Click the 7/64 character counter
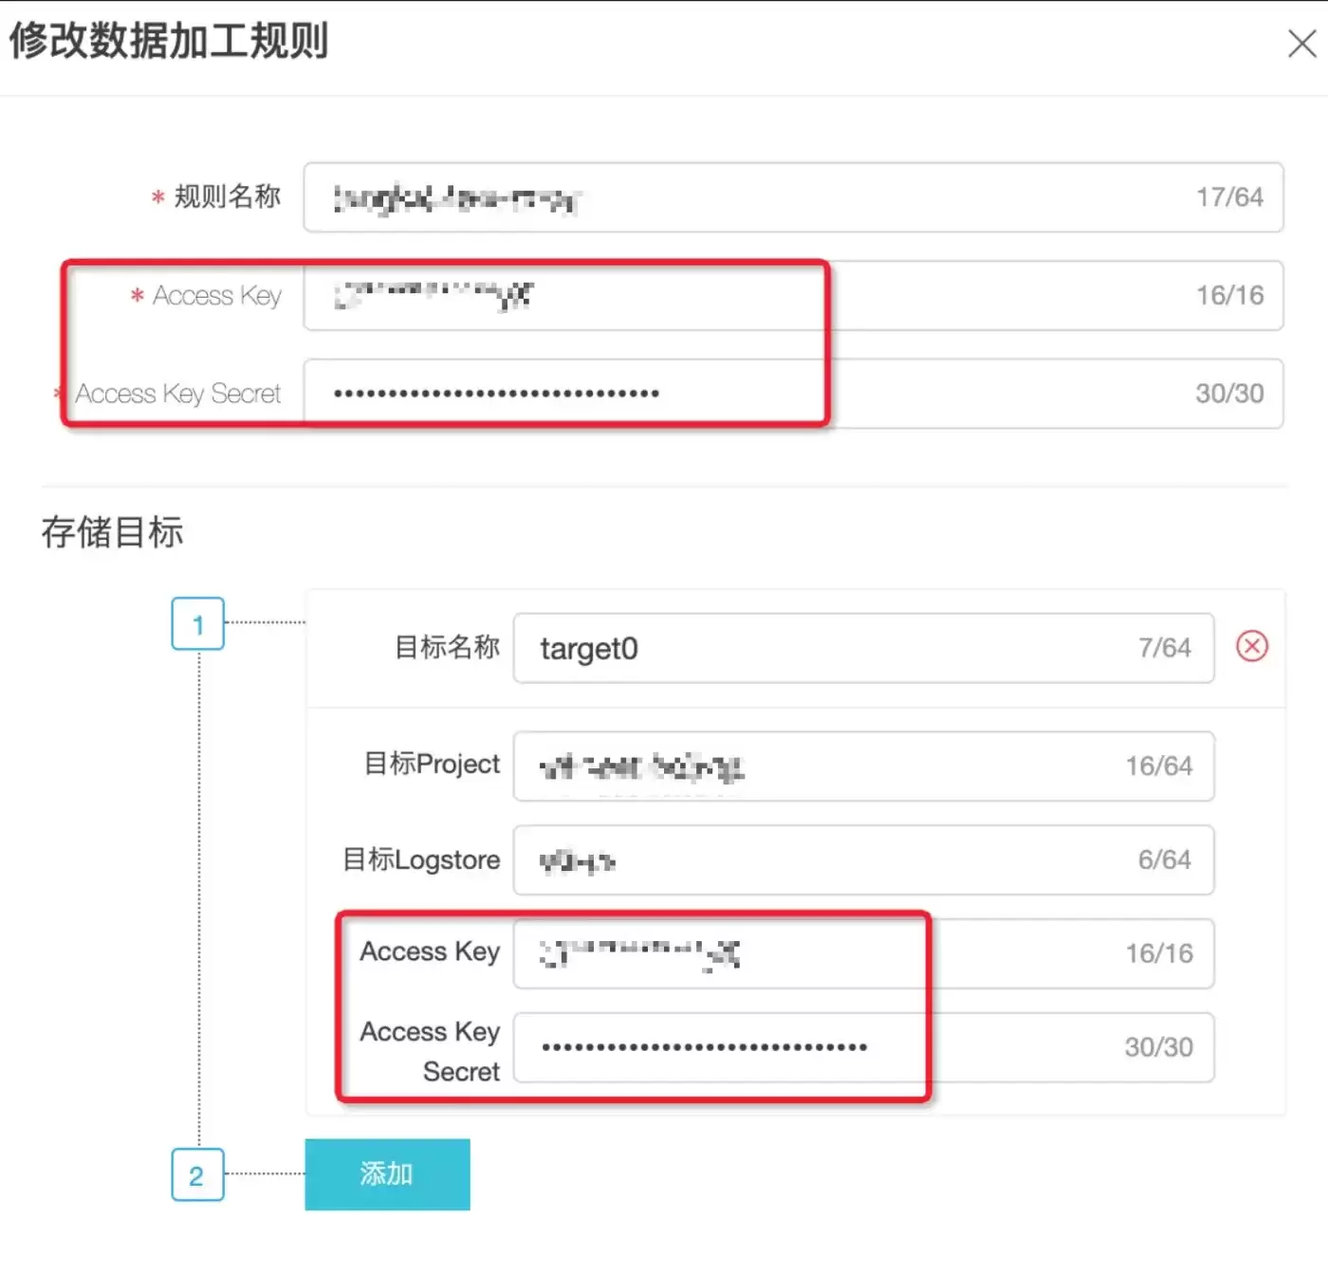1328x1274 pixels. [1165, 648]
